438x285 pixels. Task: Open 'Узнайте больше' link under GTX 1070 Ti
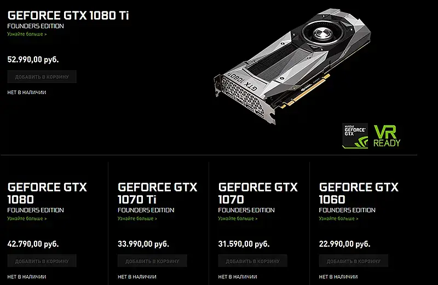coord(137,219)
